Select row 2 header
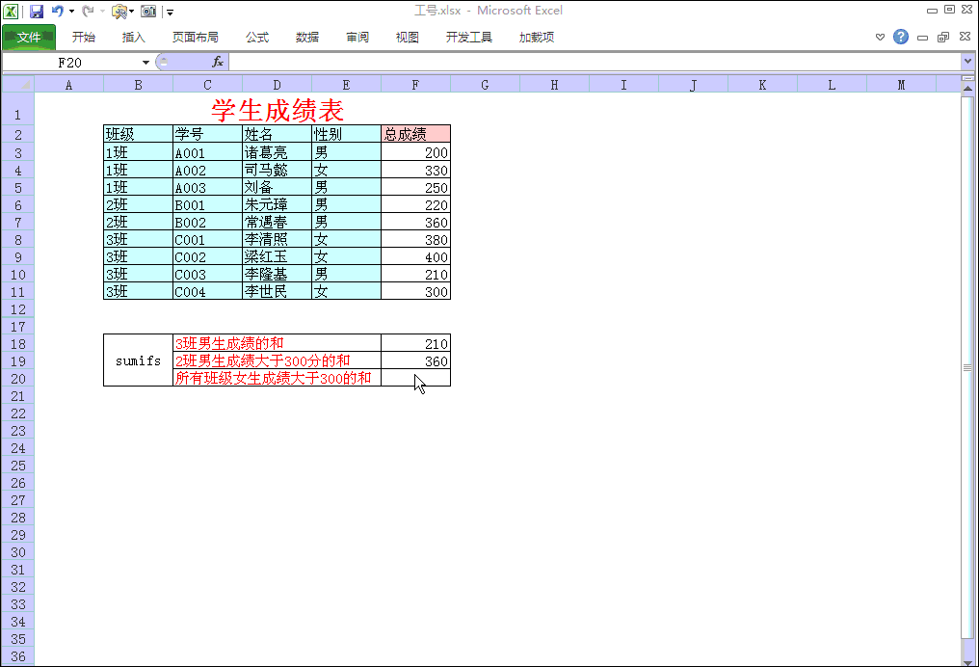 pos(18,134)
